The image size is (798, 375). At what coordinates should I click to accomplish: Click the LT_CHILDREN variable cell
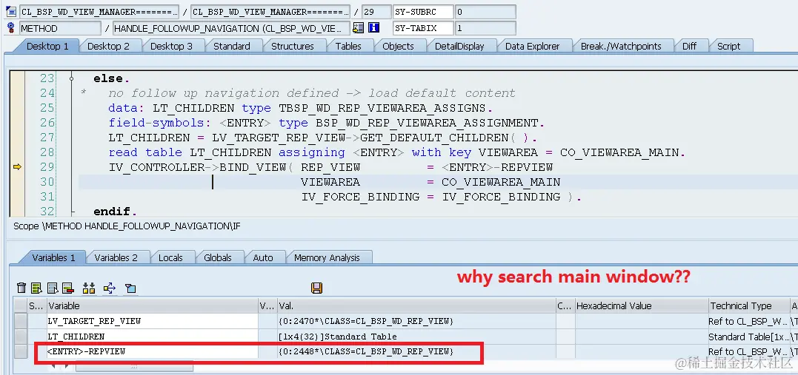point(153,337)
